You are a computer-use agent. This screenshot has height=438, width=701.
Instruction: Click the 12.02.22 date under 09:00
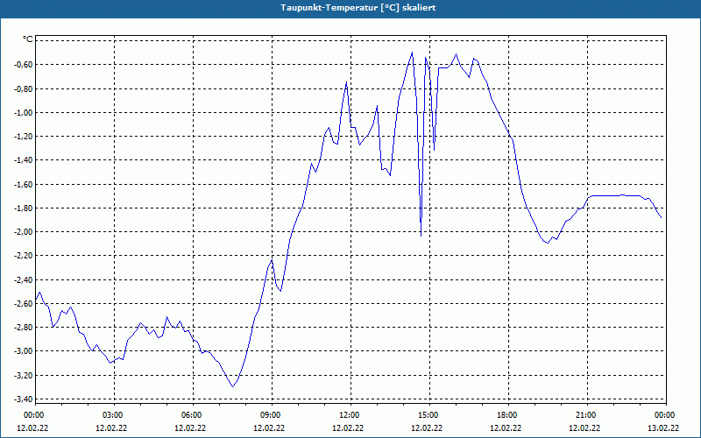coord(269,427)
